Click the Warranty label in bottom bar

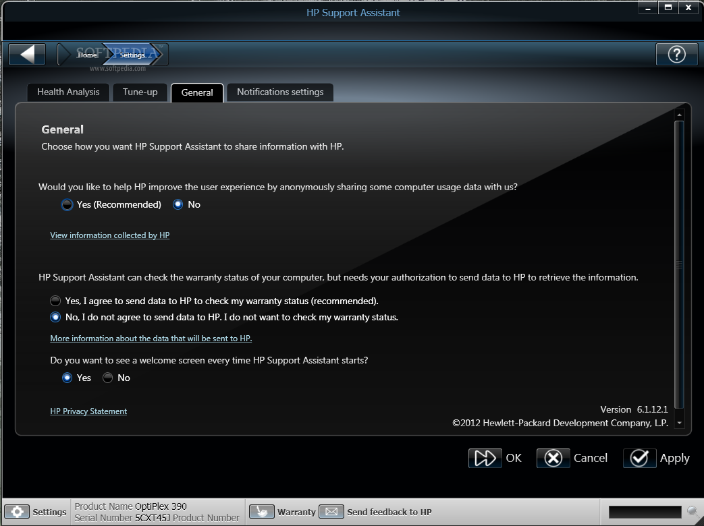296,512
